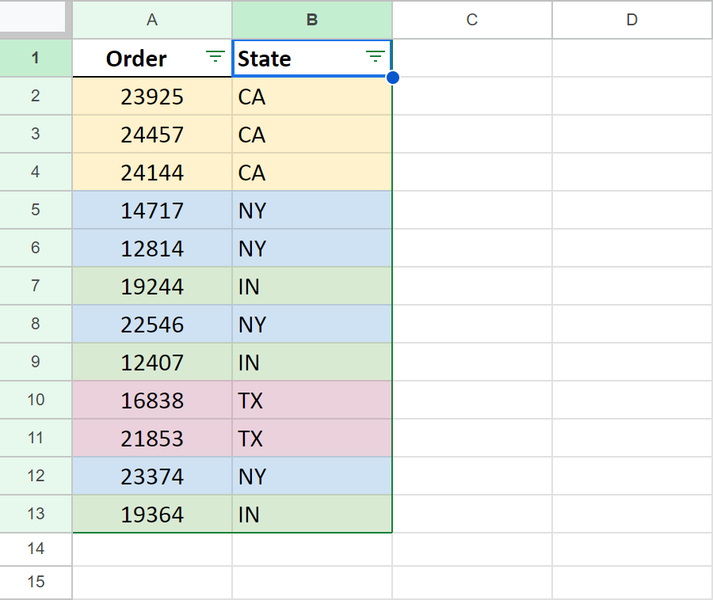Select the blank corner box above row numbers
This screenshot has height=600, width=713.
36,20
